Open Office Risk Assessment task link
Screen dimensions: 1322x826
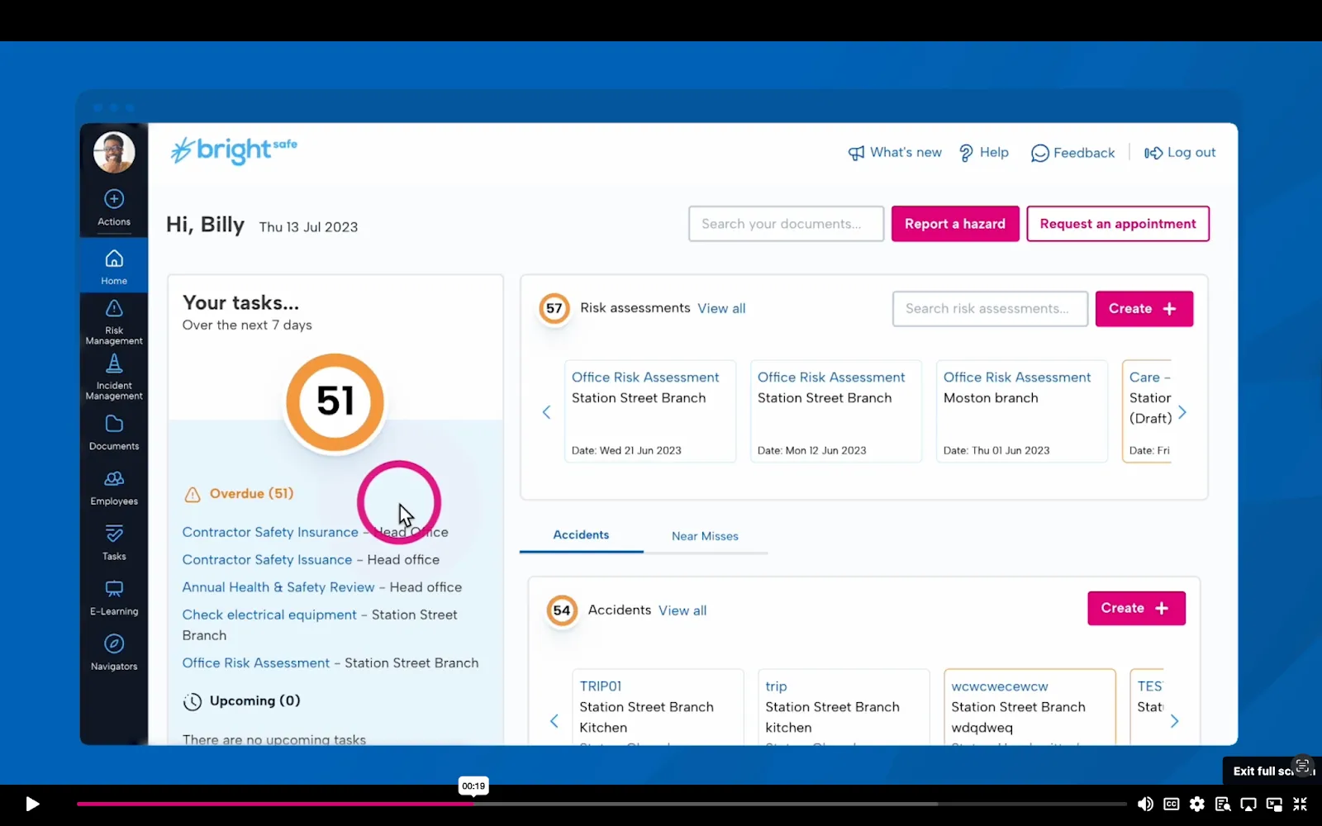click(256, 663)
